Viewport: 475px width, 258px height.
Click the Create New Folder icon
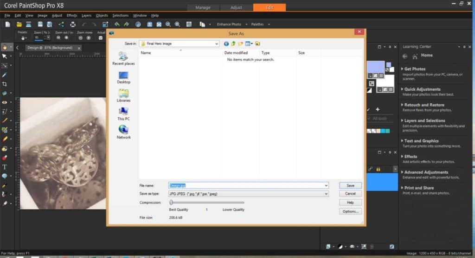pyautogui.click(x=241, y=44)
